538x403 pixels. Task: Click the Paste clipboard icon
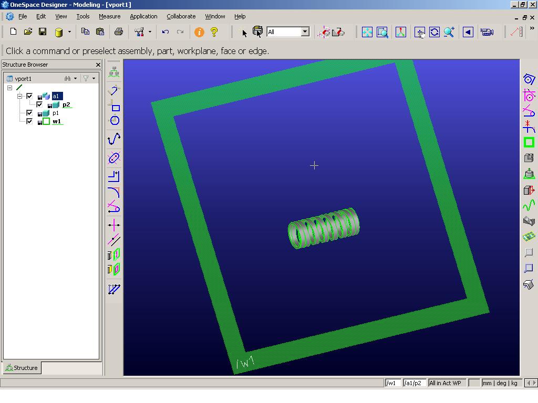coord(100,32)
